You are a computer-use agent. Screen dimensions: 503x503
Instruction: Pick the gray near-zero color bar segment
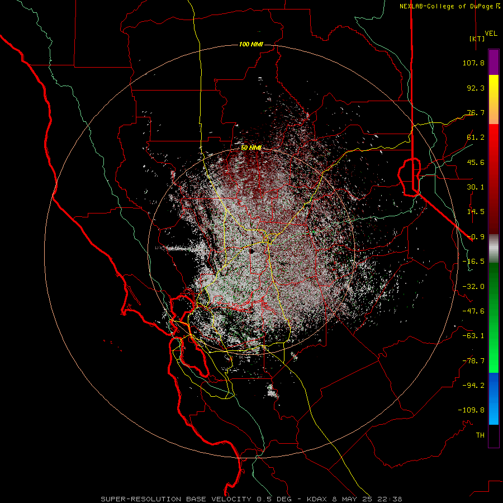493,248
